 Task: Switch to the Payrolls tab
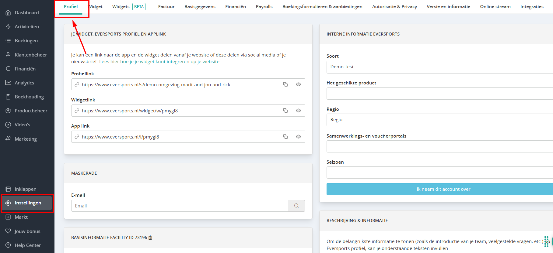264,7
